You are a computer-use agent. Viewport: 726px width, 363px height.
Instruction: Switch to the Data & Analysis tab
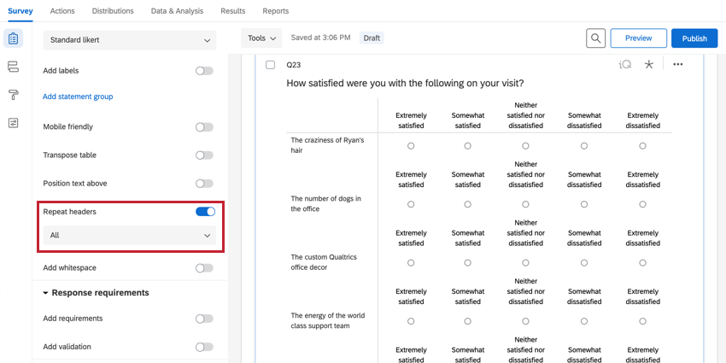tap(179, 11)
